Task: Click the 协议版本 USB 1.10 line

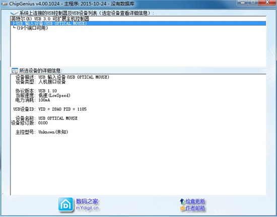Action: (x=36, y=91)
